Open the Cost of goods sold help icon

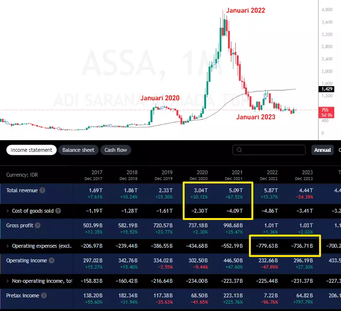tap(58, 211)
